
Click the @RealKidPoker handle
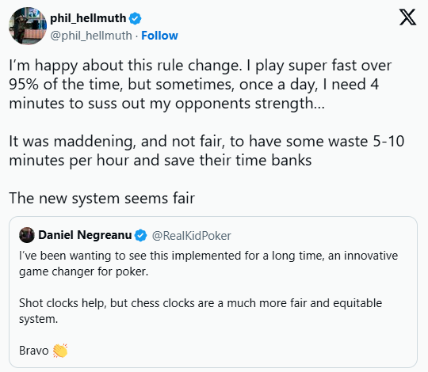[191, 236]
